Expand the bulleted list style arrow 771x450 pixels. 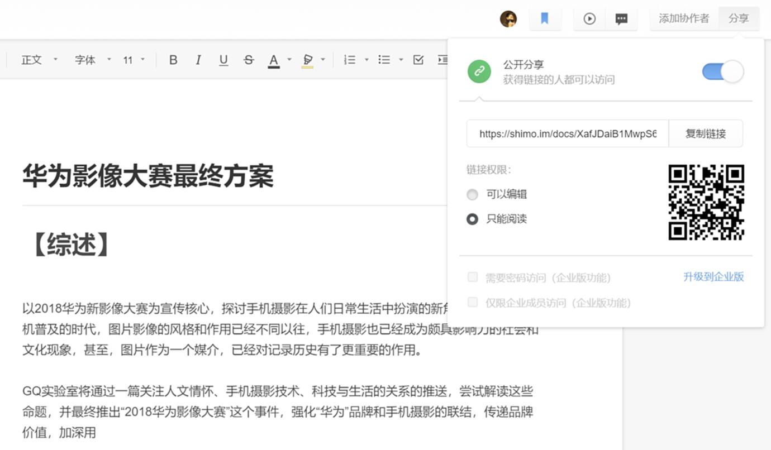coord(401,60)
